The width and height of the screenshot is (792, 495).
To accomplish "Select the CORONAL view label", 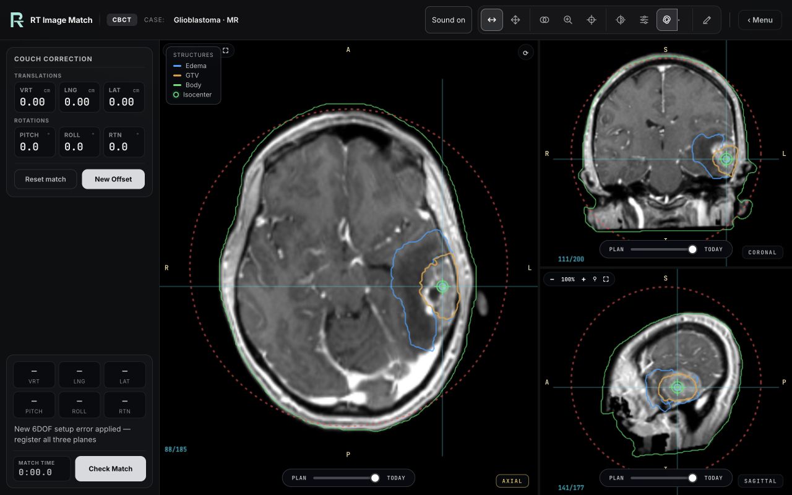I will (x=762, y=252).
